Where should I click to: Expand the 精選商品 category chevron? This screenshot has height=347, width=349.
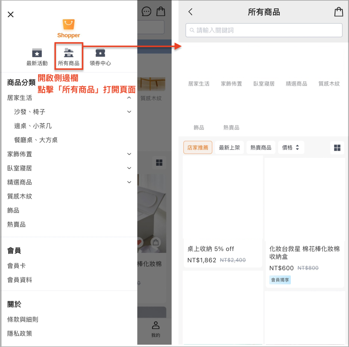tap(129, 182)
